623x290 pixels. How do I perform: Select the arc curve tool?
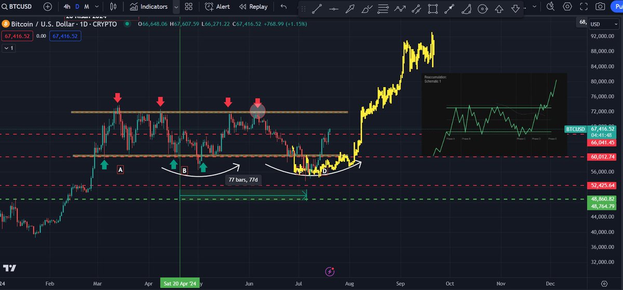coord(466,8)
